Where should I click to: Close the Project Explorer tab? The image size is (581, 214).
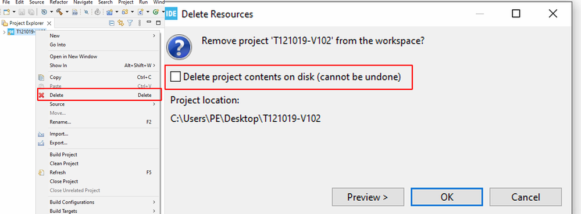[x=49, y=23]
